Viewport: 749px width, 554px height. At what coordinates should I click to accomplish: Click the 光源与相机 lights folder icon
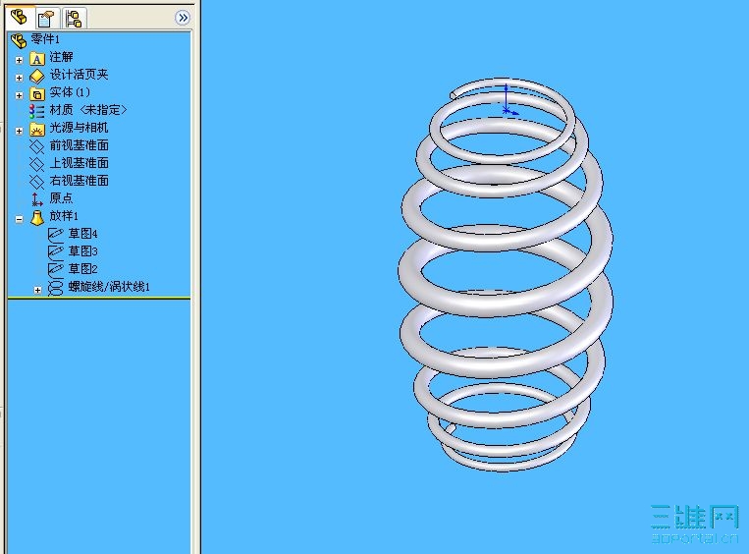point(37,130)
